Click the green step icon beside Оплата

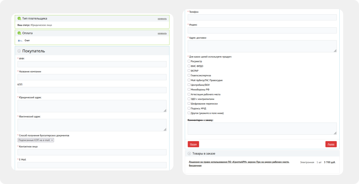pos(19,33)
